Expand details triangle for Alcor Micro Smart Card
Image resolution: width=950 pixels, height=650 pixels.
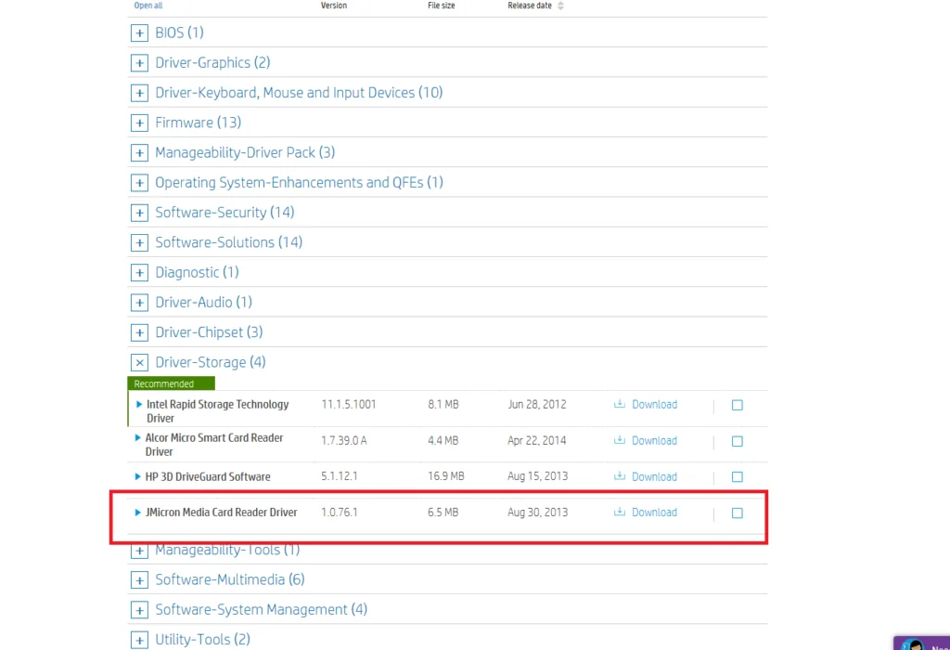137,437
